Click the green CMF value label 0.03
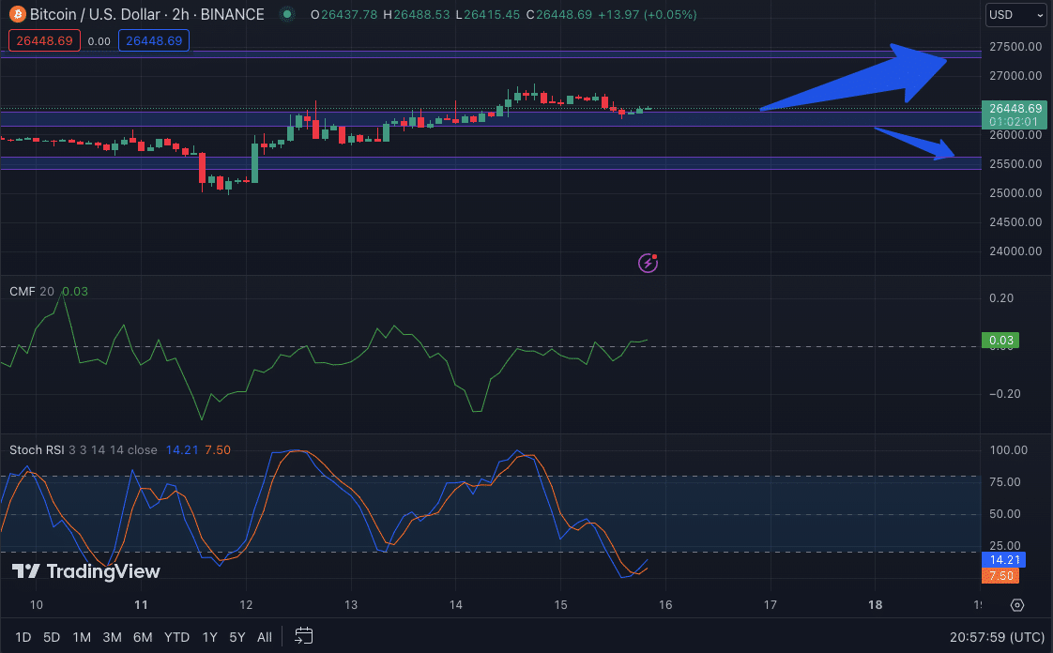Viewport: 1053px width, 653px height. click(1000, 341)
